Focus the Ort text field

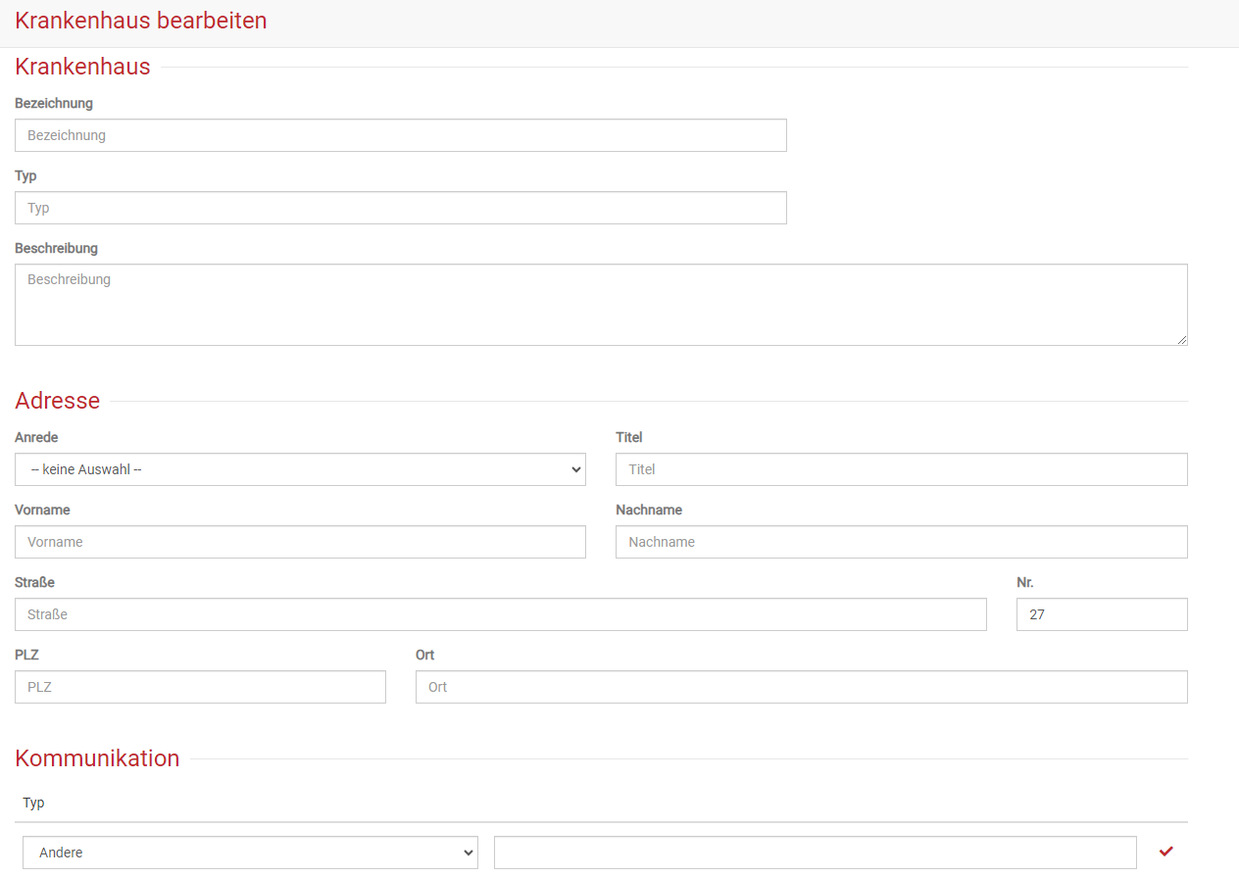pos(801,687)
